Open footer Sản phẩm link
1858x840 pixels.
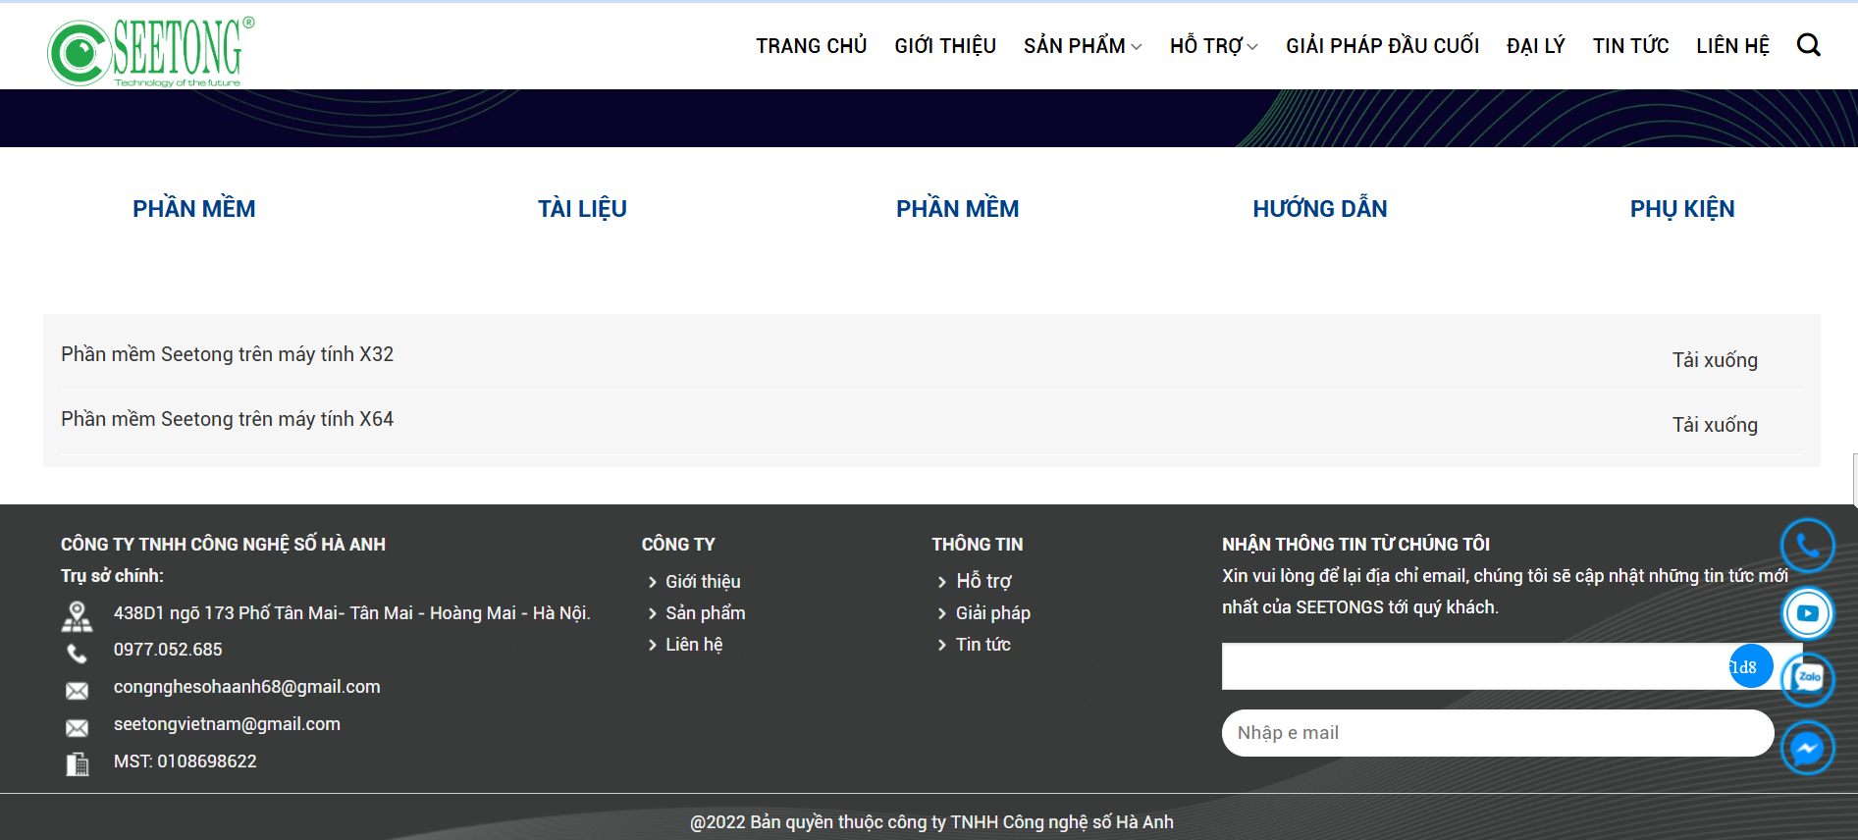pos(706,613)
